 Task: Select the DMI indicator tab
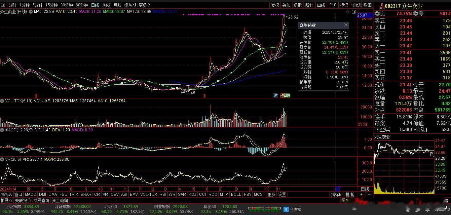(43, 194)
